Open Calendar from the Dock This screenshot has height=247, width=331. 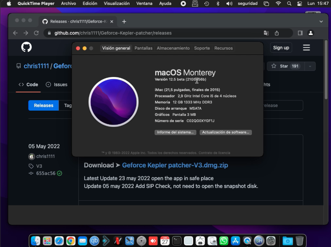click(165, 241)
